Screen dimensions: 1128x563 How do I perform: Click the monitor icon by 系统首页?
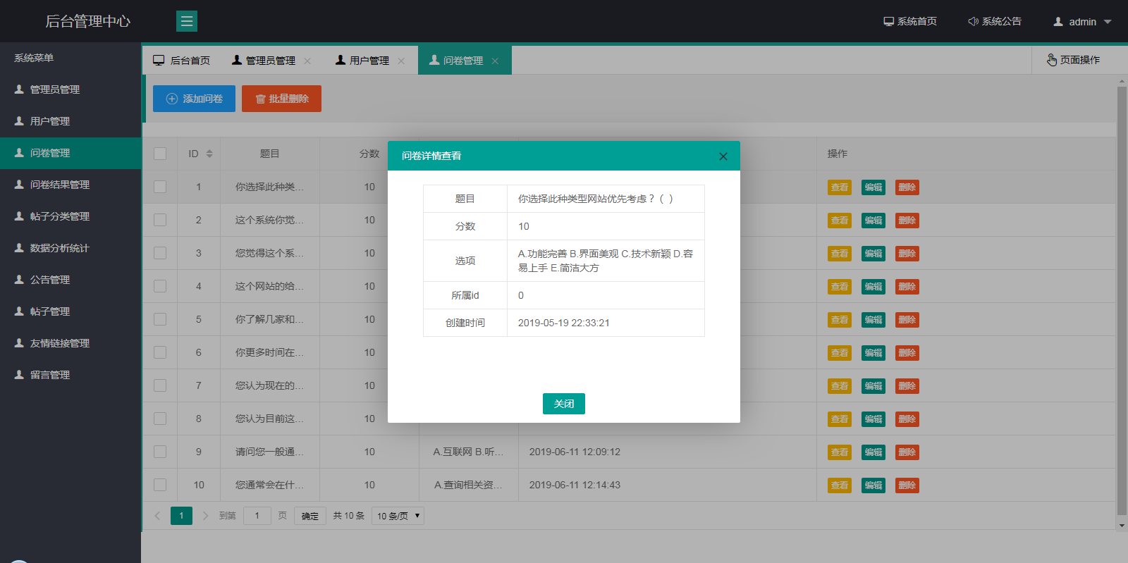tap(888, 21)
